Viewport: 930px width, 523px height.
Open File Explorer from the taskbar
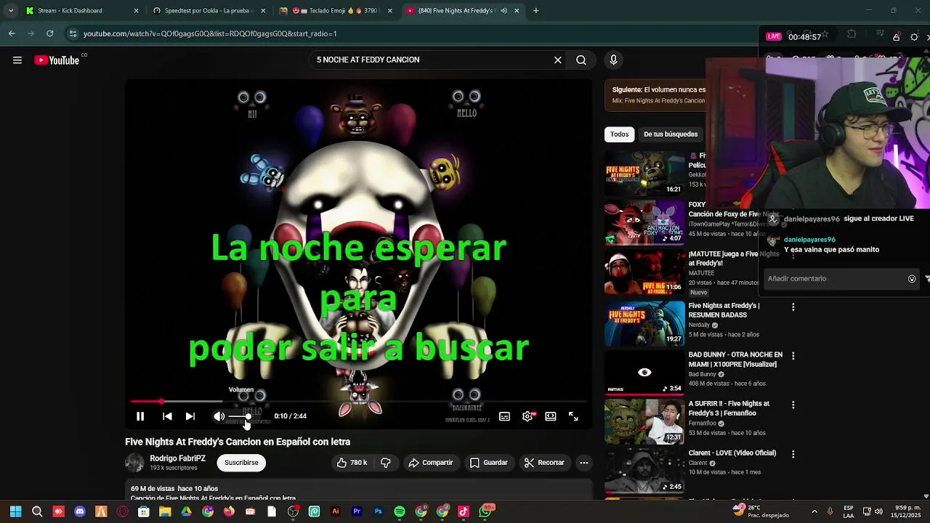click(165, 511)
